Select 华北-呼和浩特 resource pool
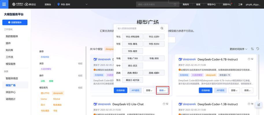 click(133, 37)
